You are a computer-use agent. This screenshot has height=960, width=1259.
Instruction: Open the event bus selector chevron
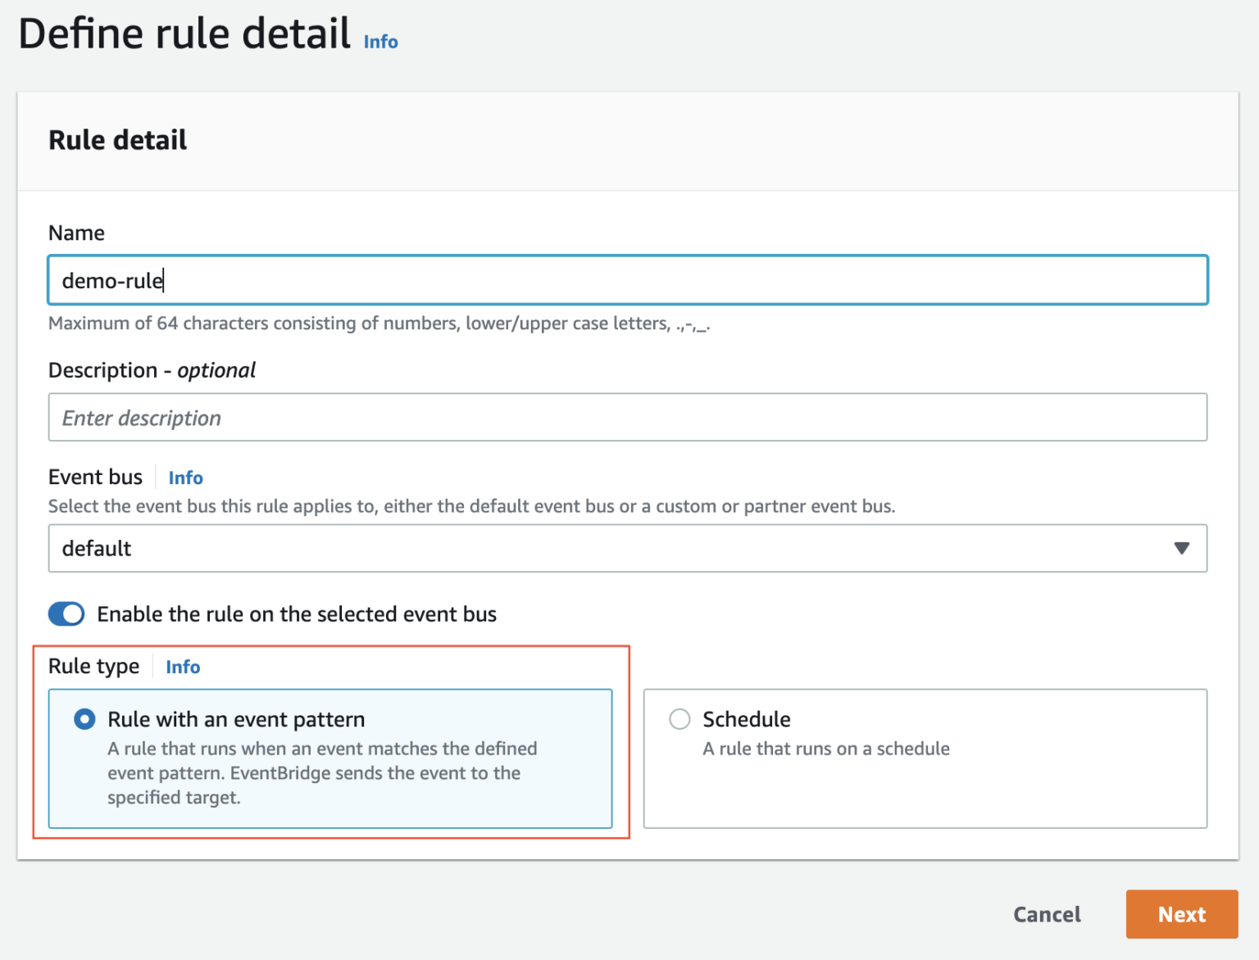[x=1180, y=548]
